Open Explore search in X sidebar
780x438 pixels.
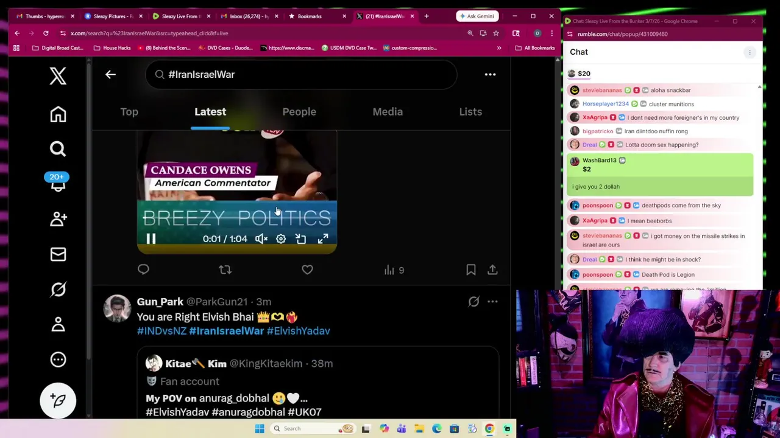58,149
